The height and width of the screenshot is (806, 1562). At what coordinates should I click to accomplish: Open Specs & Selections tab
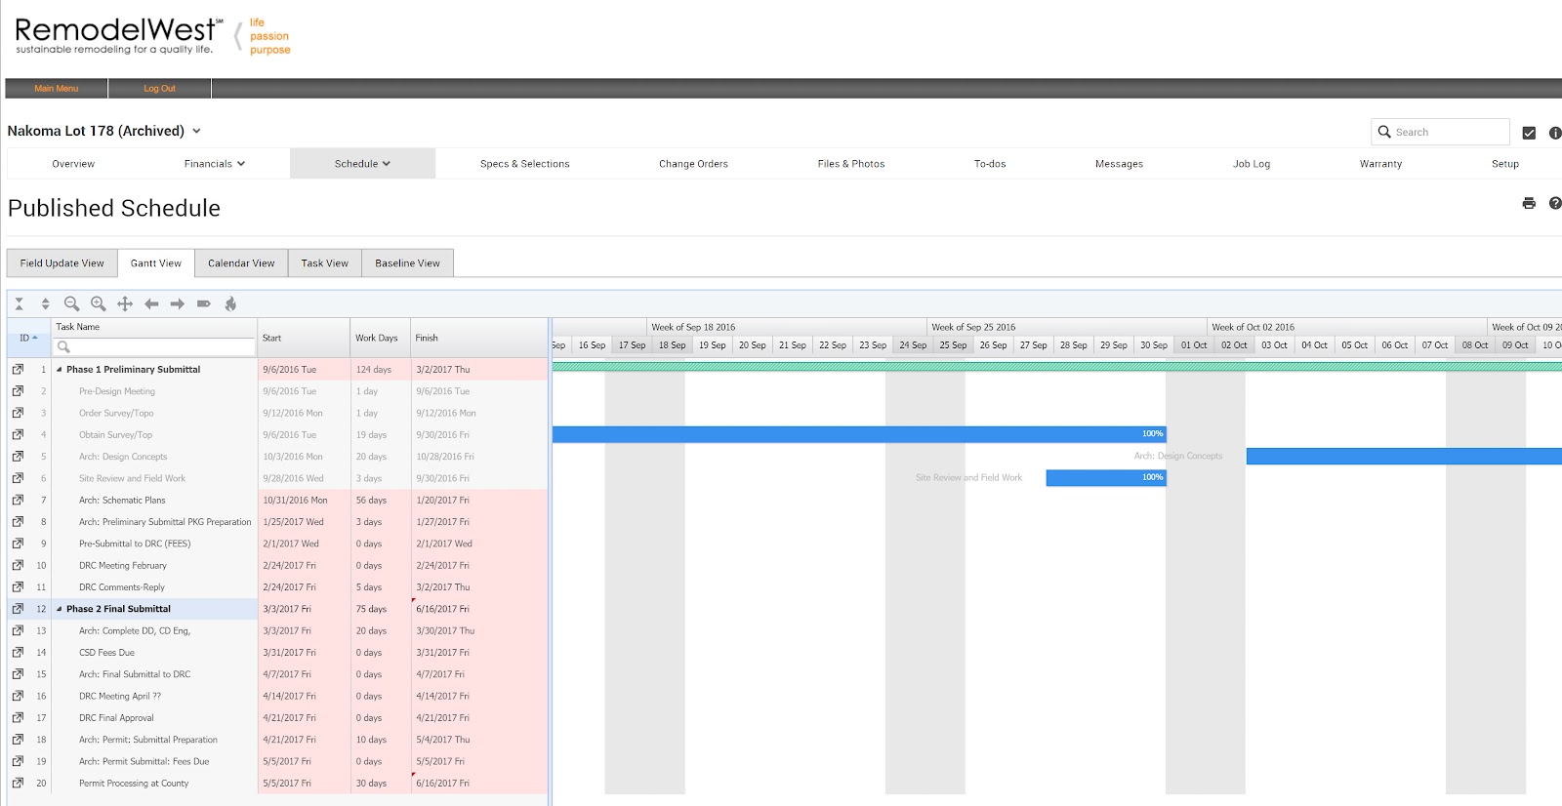pyautogui.click(x=525, y=164)
